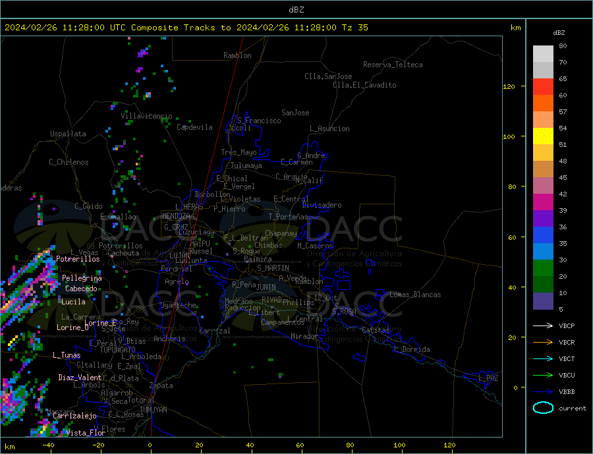Click the dark green 20 dBZ swatch

pyautogui.click(x=543, y=284)
